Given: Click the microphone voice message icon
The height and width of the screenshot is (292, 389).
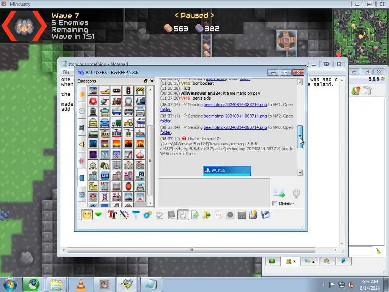Looking at the screenshot, I should point(296,193).
